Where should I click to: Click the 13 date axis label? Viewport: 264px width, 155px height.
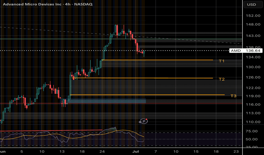pyautogui.click(x=62, y=152)
